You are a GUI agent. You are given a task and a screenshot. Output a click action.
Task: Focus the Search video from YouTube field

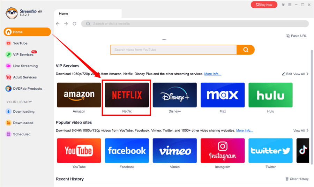pos(174,50)
